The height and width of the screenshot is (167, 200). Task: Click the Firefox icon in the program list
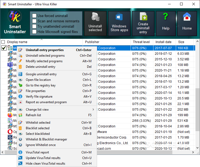[x=10, y=115]
